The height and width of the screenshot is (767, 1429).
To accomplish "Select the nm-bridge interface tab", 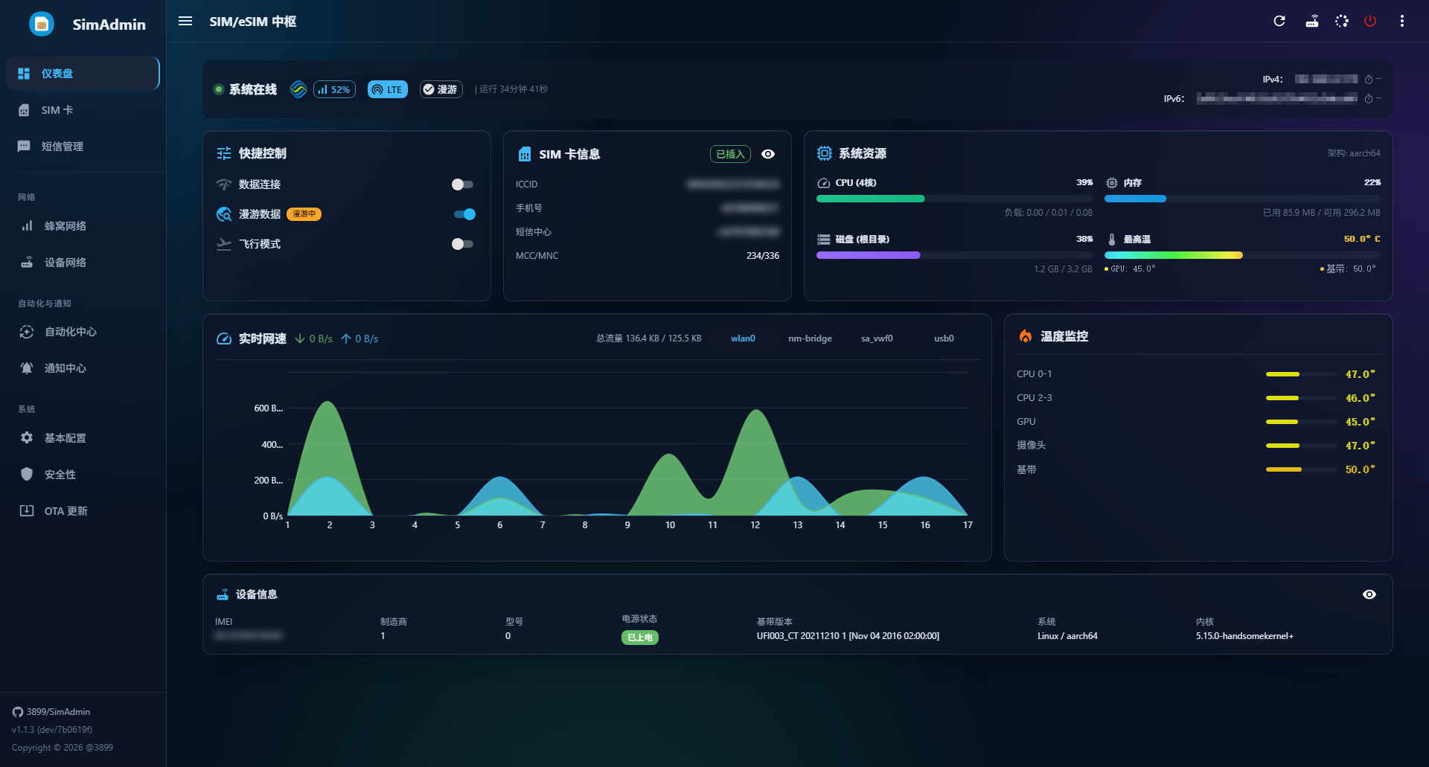I will coord(810,338).
